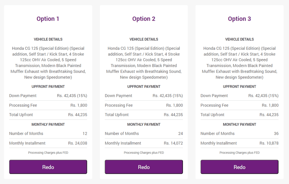This screenshot has height=184, width=289.
Task: Click Option 2 Processing Fee Rs. 1,800
Action: point(174,105)
